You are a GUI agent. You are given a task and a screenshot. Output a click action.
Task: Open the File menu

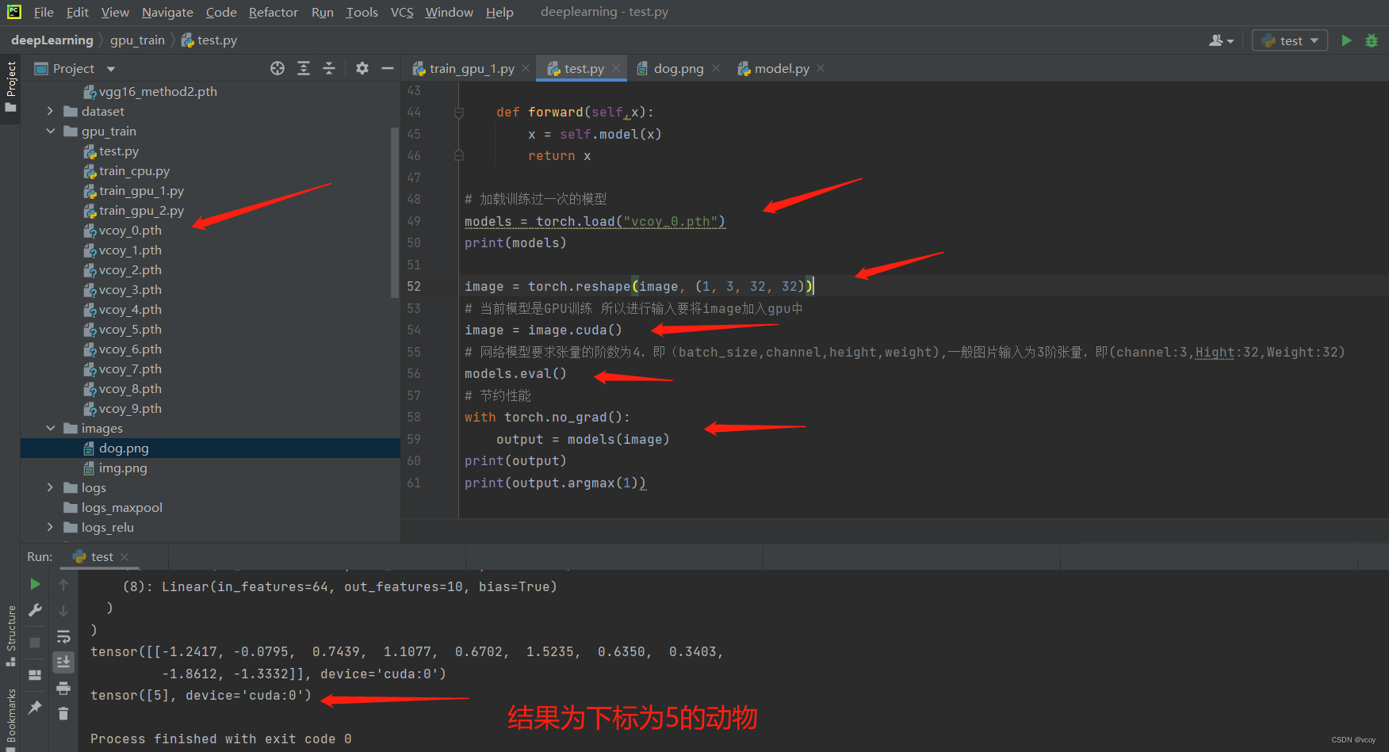pos(44,12)
